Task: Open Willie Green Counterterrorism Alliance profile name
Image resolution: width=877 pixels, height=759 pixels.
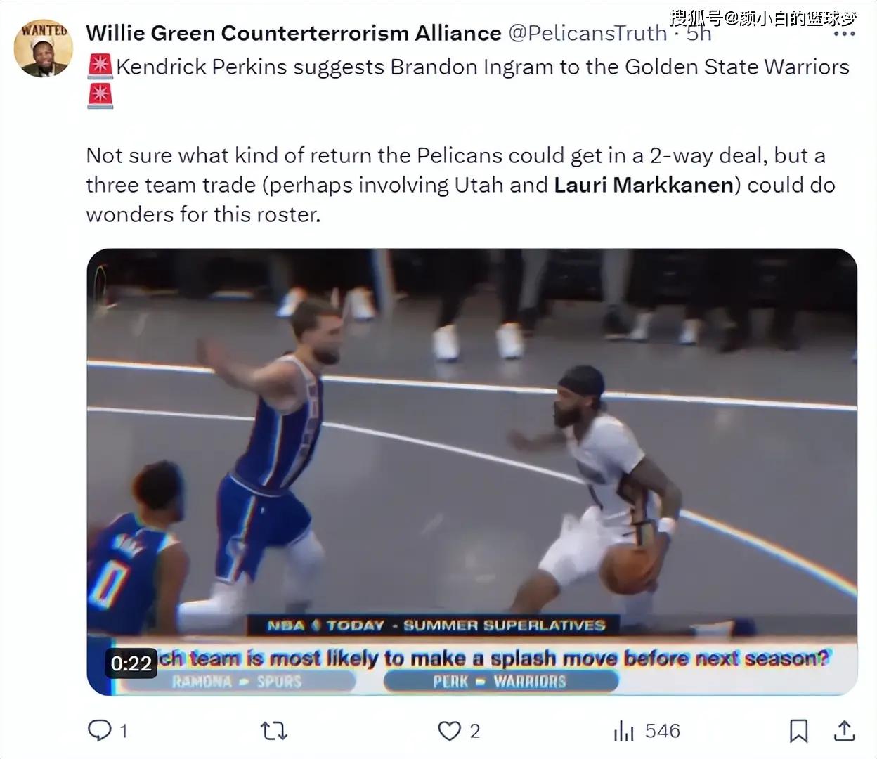Action: pyautogui.click(x=294, y=33)
